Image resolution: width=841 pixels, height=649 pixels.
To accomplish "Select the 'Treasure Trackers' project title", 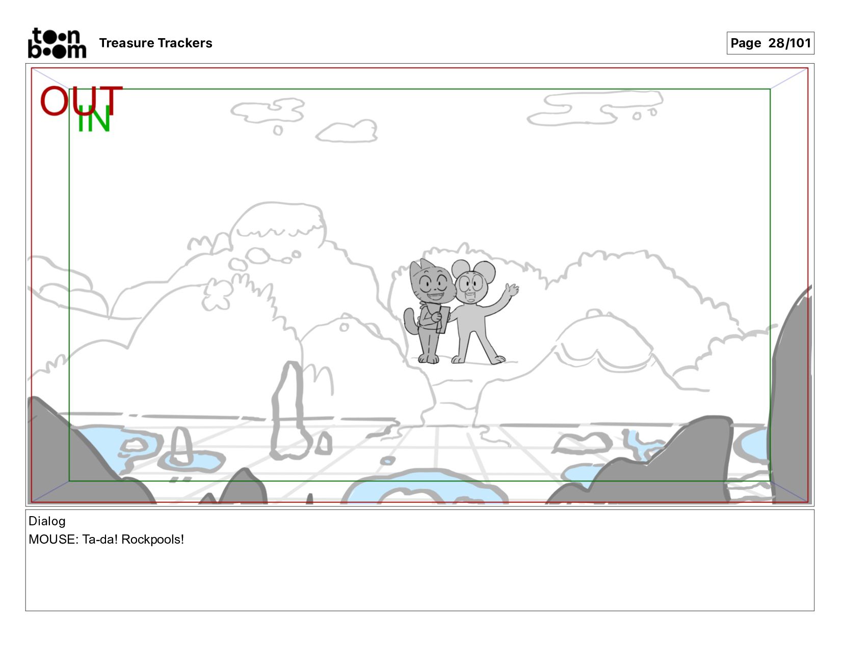I will 155,43.
